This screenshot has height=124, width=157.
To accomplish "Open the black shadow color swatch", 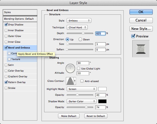I will tap(102, 101).
